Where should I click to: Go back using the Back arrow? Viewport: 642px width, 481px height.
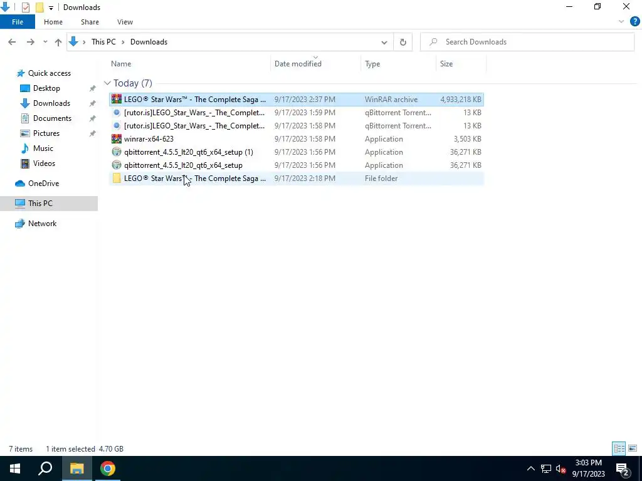pyautogui.click(x=12, y=42)
